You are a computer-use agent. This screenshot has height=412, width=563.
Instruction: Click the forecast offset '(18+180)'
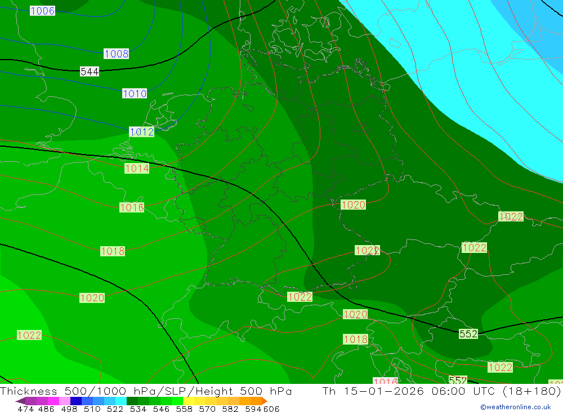[531, 391]
